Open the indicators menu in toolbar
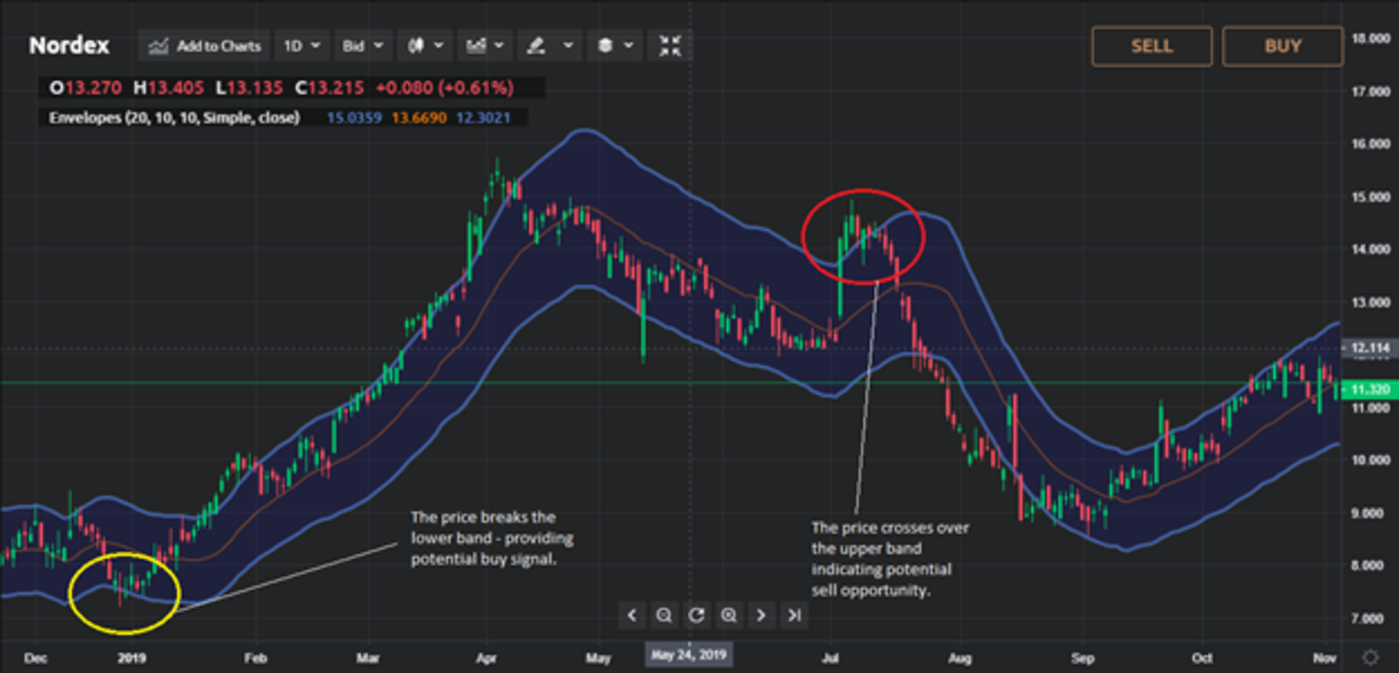Image resolution: width=1399 pixels, height=673 pixels. [484, 46]
